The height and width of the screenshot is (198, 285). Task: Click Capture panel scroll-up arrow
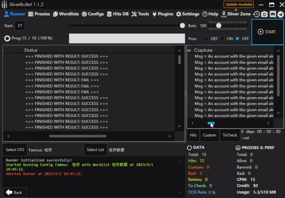[278, 50]
